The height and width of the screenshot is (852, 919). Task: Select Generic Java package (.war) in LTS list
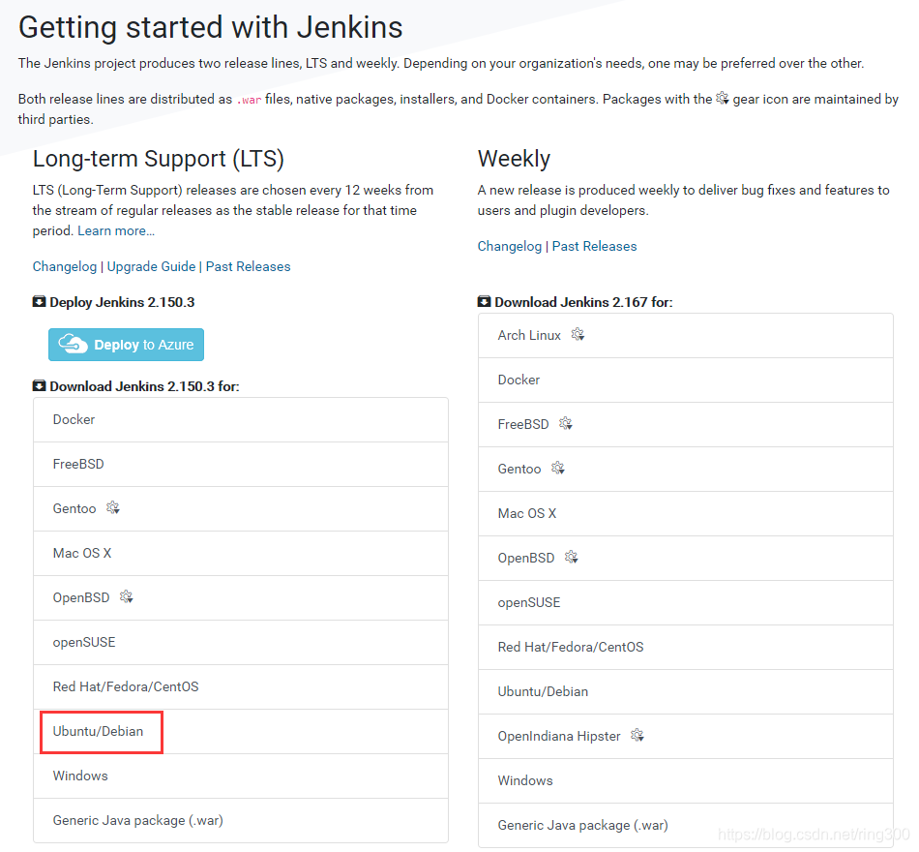coord(241,821)
